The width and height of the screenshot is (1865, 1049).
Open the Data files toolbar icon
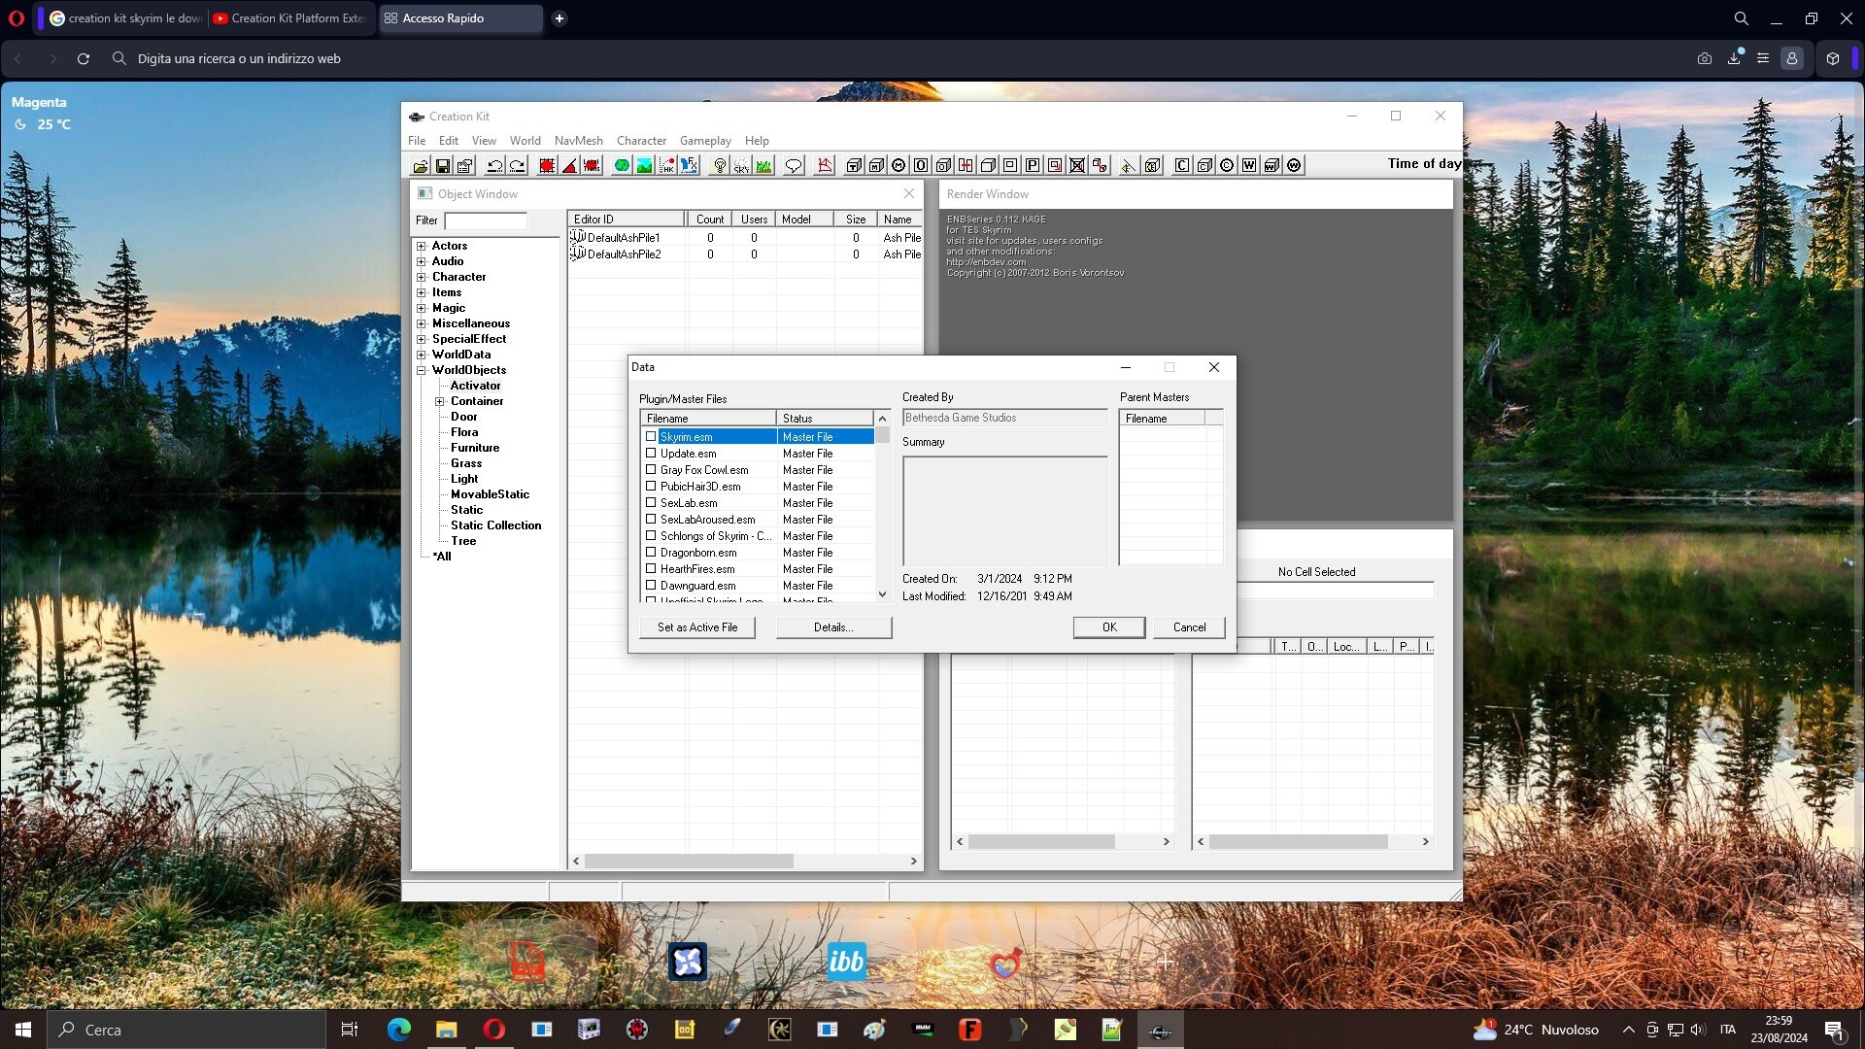point(421,165)
